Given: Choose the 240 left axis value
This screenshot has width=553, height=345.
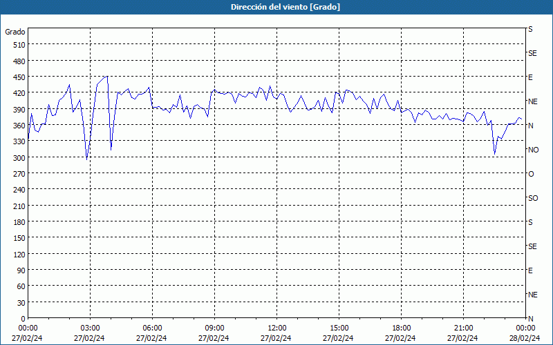Looking at the screenshot, I should point(20,190).
